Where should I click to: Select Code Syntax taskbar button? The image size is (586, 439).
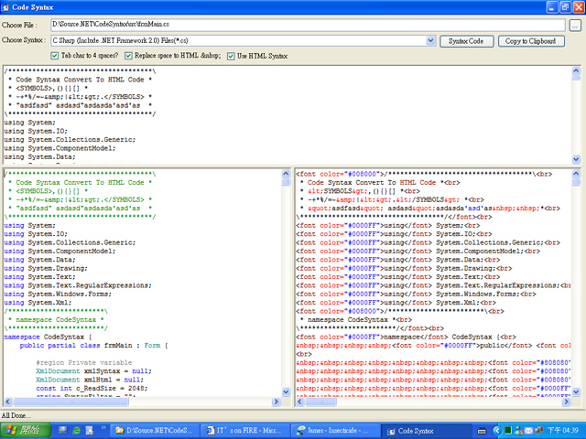pyautogui.click(x=426, y=431)
